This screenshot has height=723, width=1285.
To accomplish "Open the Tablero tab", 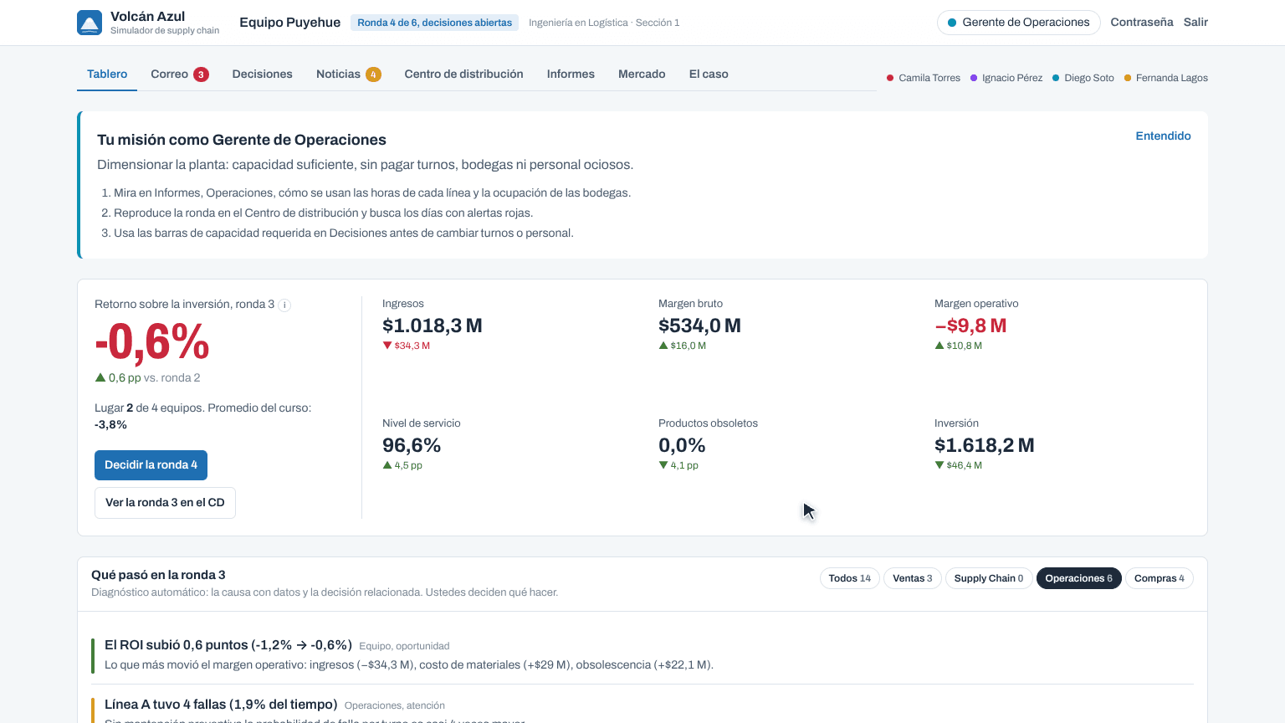I will pos(107,74).
